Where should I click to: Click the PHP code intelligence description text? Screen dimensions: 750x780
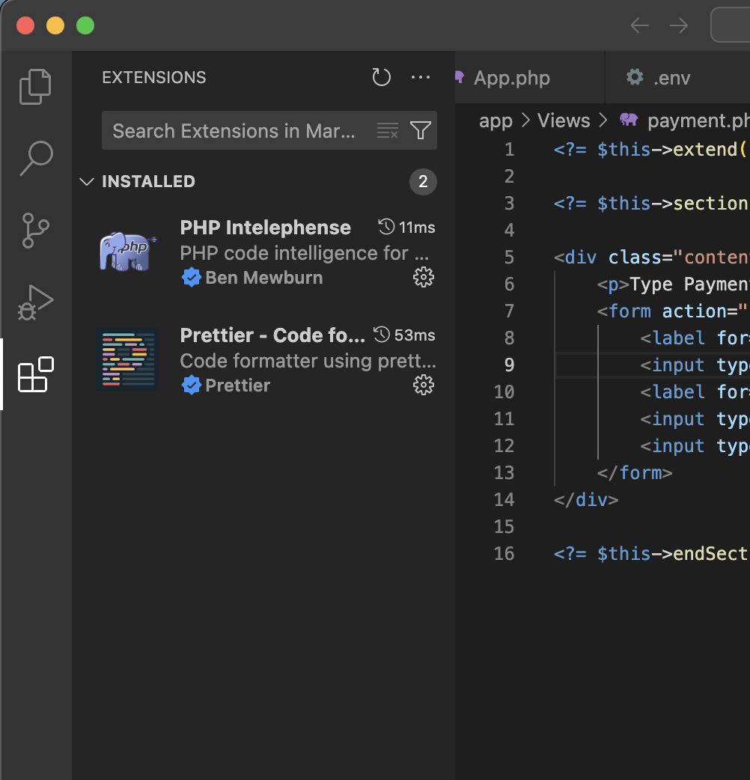(305, 253)
